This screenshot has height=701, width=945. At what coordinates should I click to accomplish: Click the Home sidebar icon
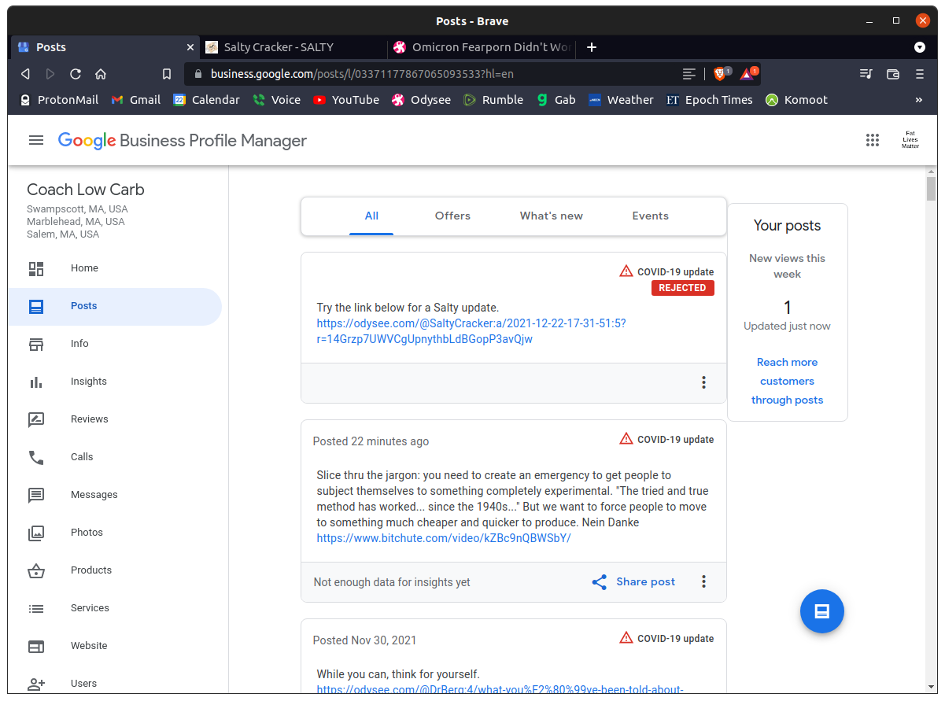36,268
